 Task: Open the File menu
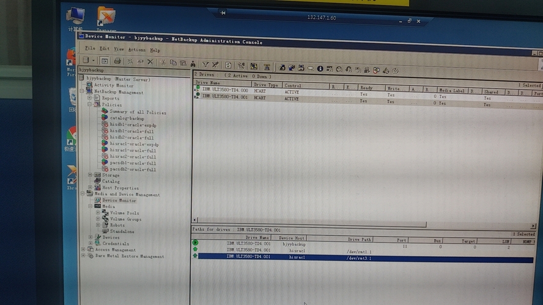[90, 48]
